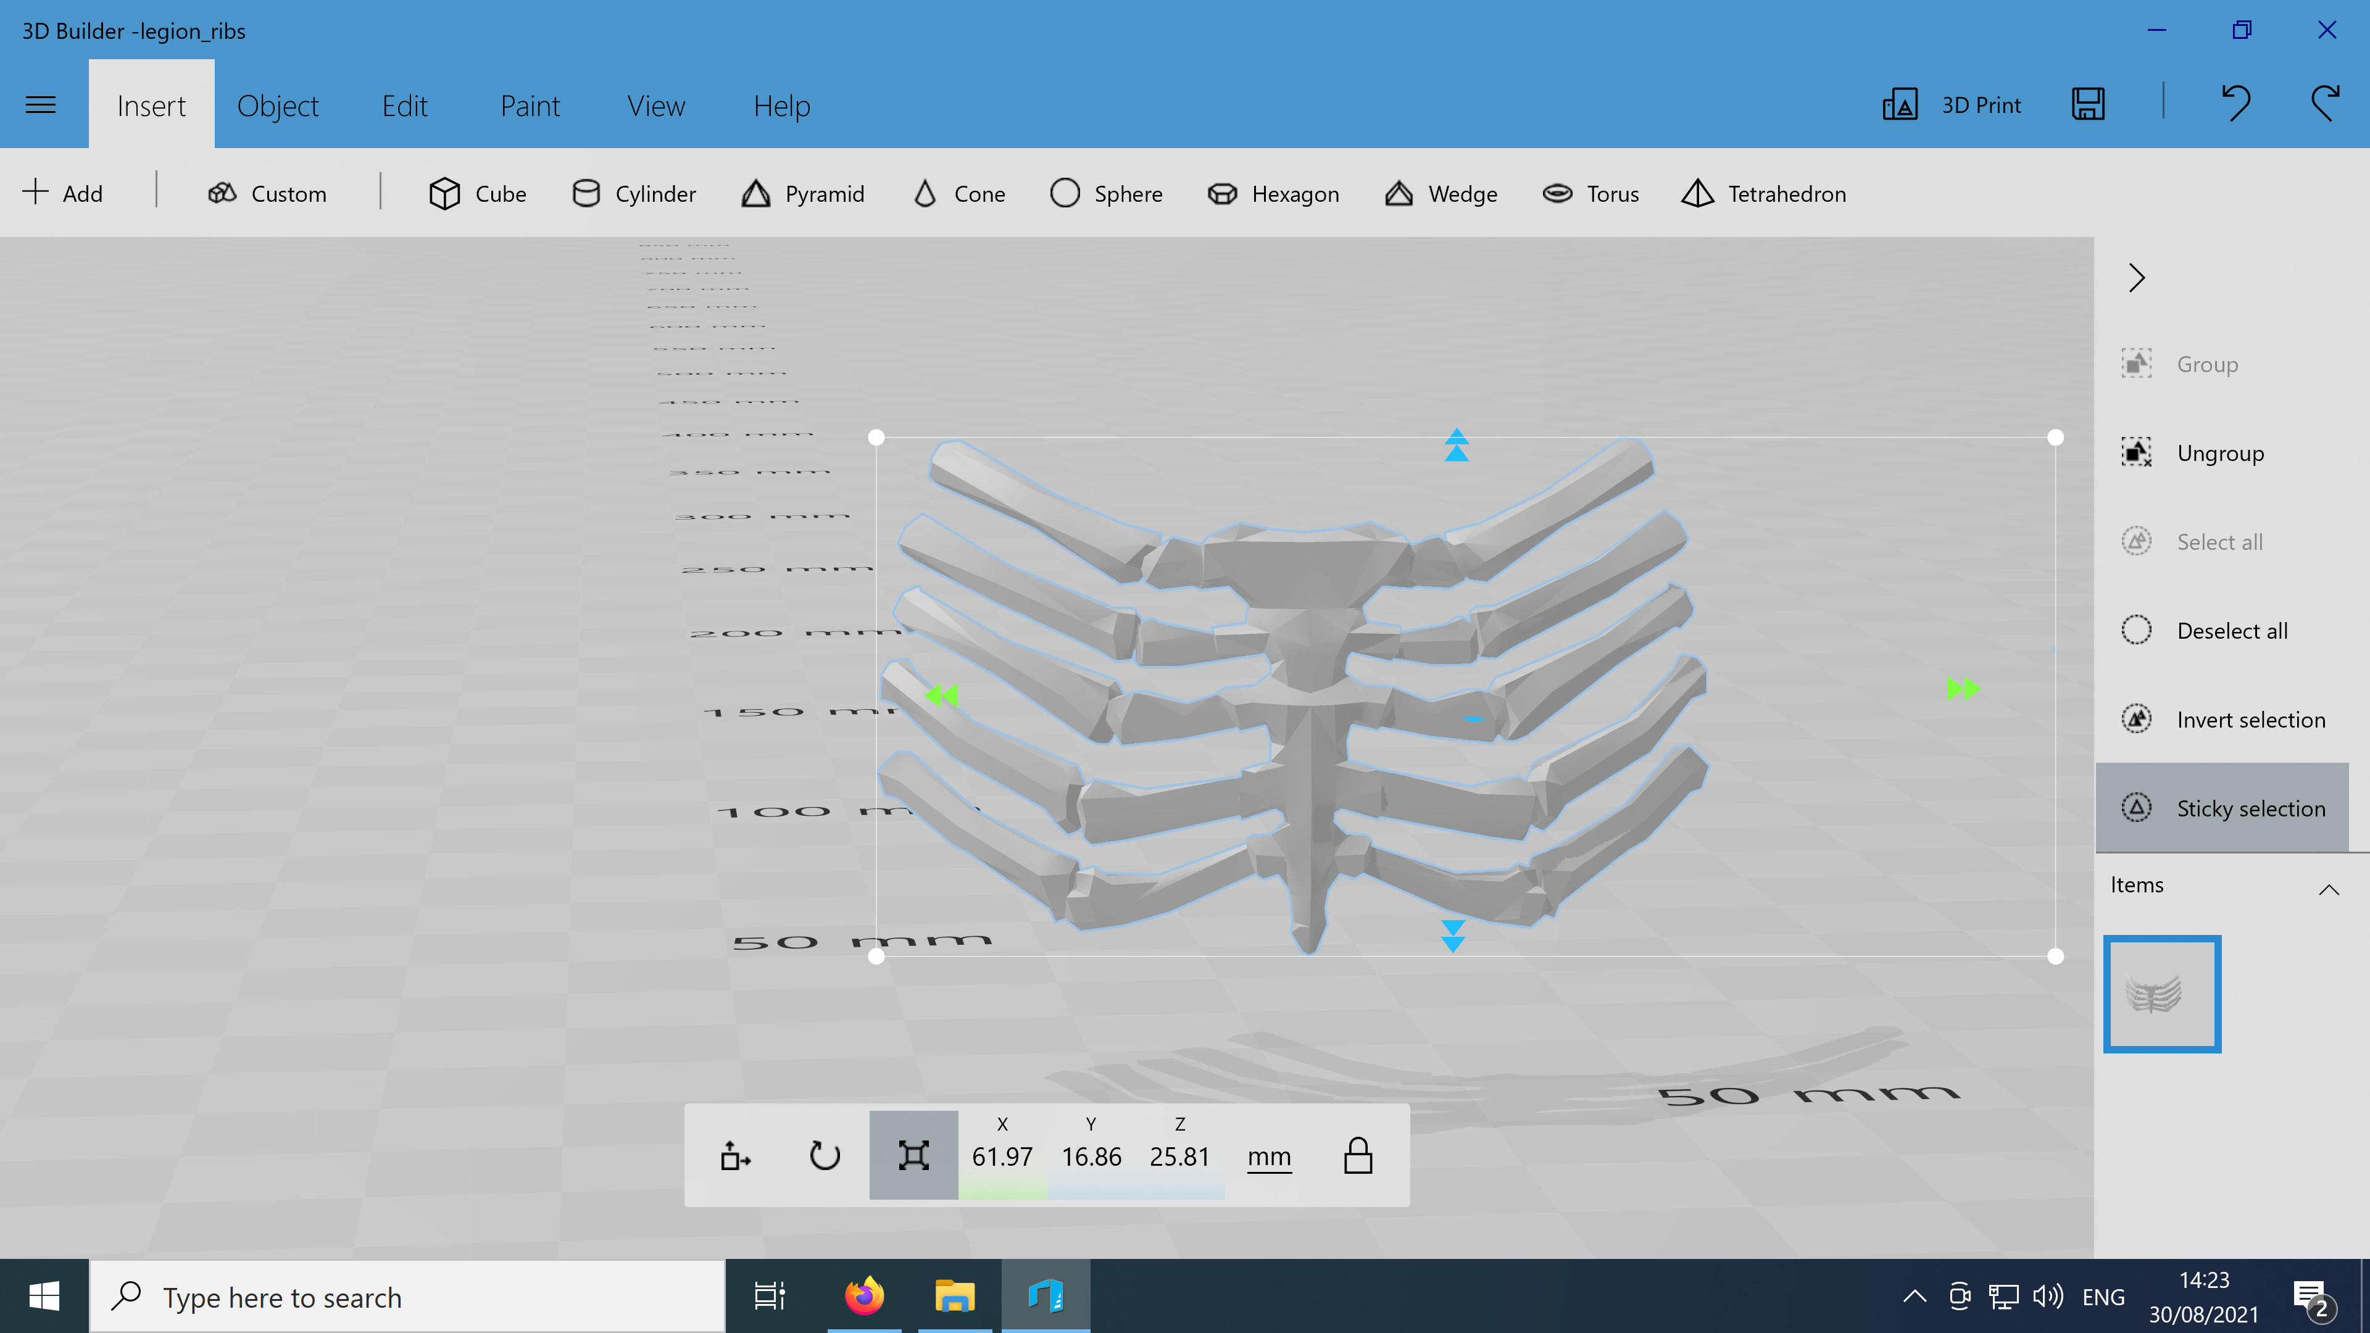Invert the current selection
The image size is (2370, 1333).
click(x=2222, y=720)
